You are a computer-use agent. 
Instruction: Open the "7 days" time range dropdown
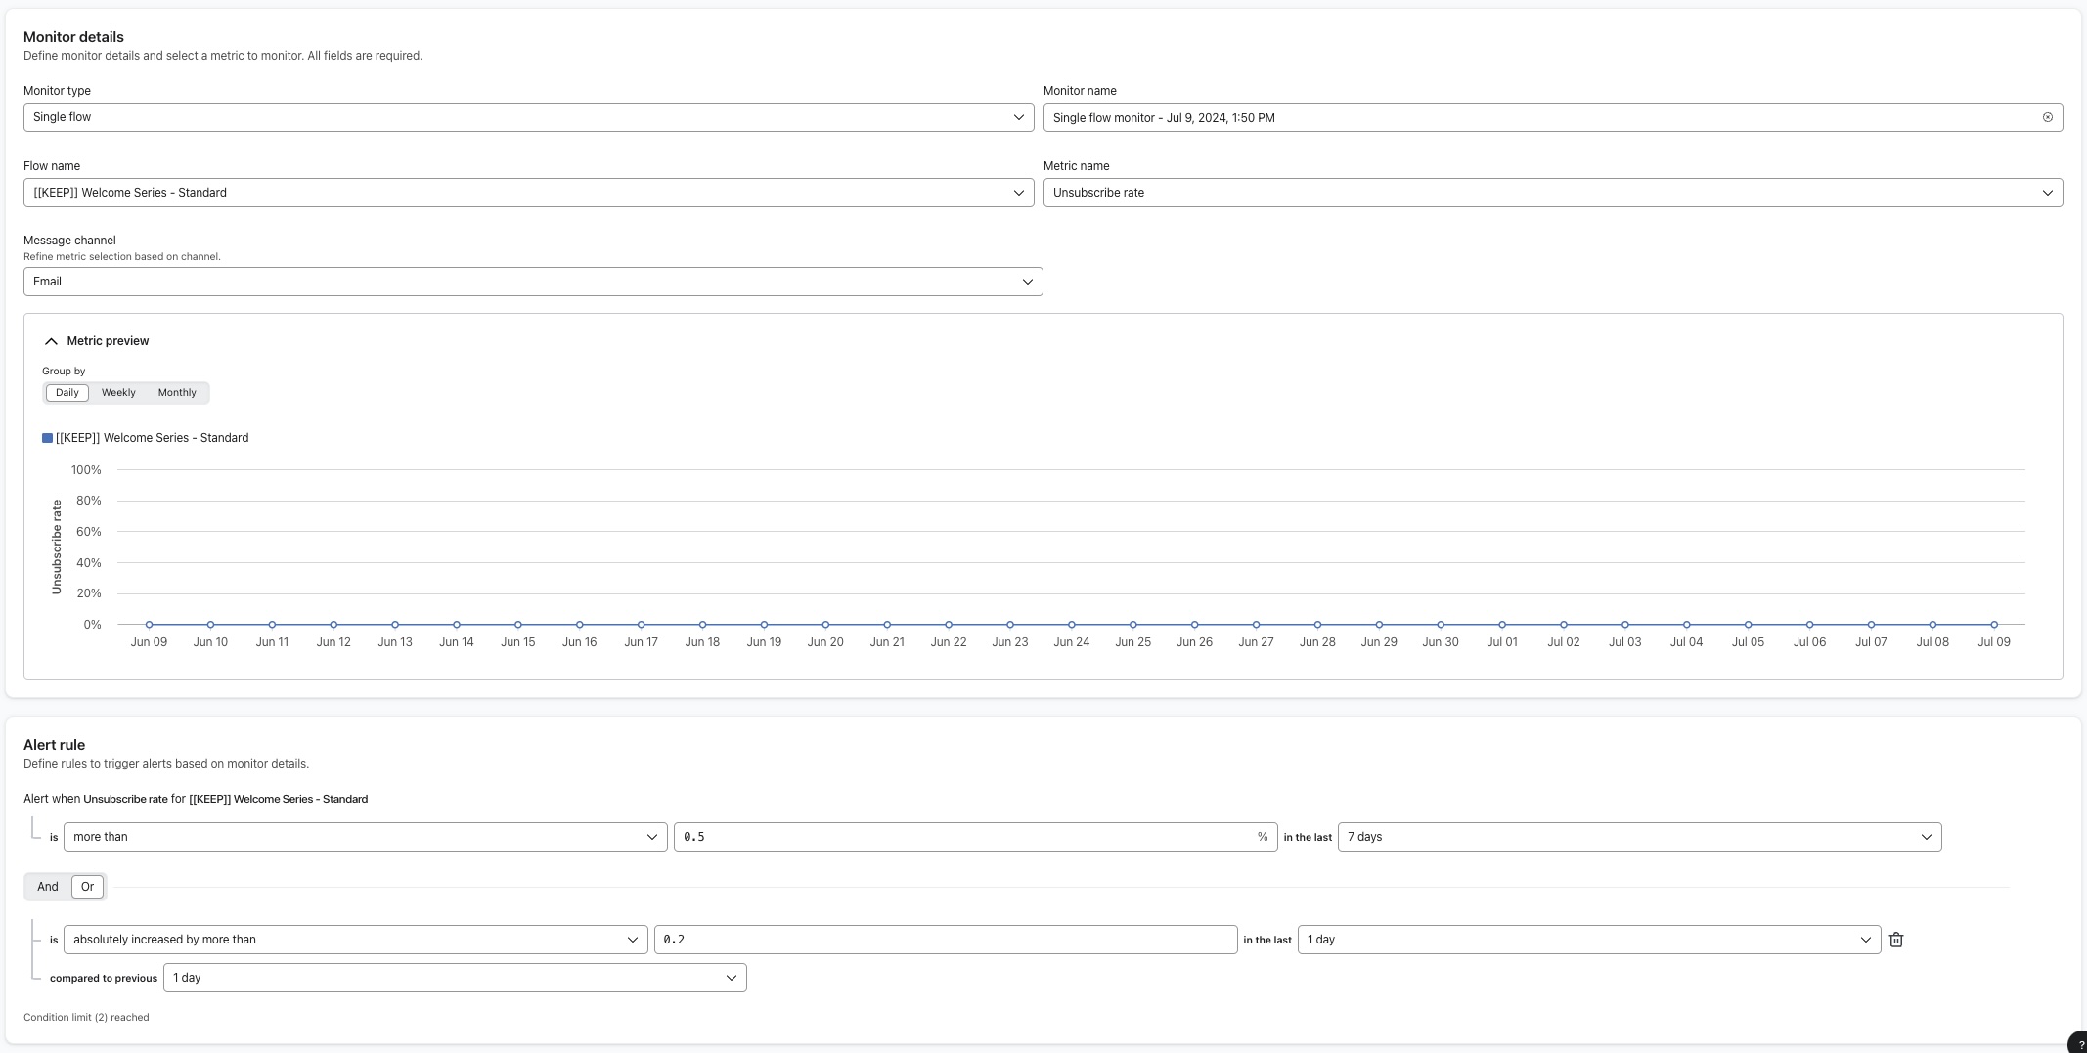pos(1638,836)
